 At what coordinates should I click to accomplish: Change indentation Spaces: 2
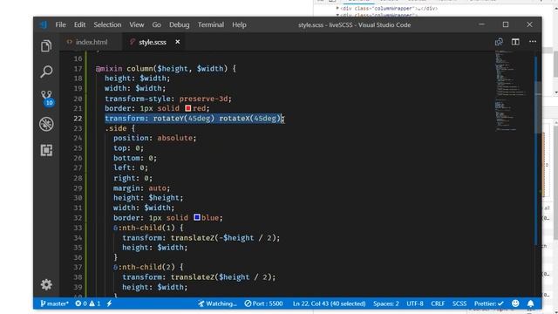385,304
